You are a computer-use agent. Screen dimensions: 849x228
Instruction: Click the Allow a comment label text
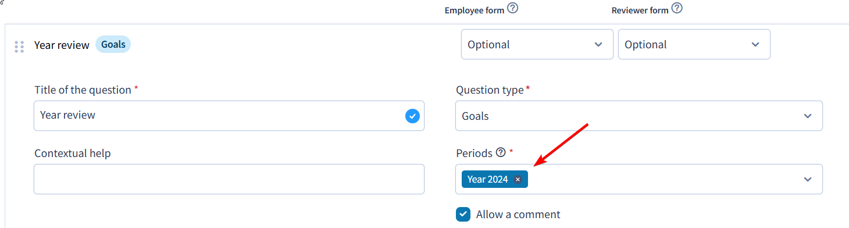(518, 215)
